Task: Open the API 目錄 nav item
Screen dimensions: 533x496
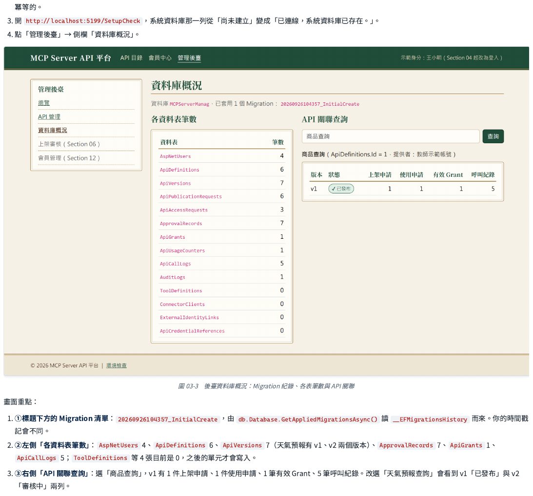Action: pos(131,58)
